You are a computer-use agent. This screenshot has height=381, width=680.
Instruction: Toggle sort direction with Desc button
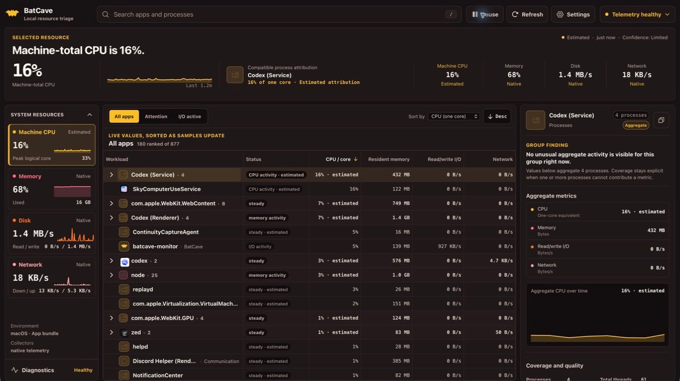(497, 116)
